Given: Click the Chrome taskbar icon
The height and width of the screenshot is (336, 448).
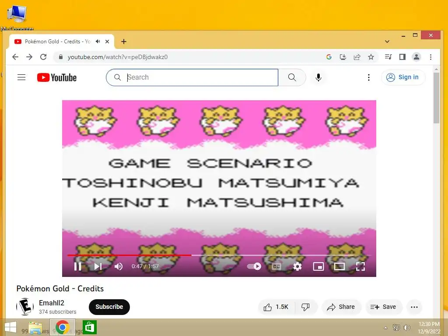Looking at the screenshot, I should pos(63,327).
